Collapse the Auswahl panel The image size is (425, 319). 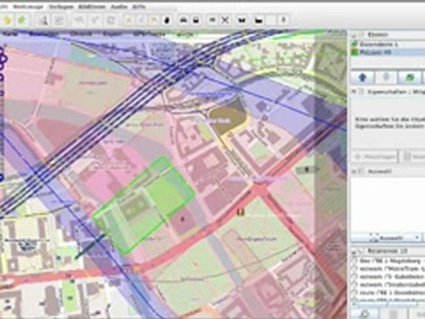coord(353,171)
